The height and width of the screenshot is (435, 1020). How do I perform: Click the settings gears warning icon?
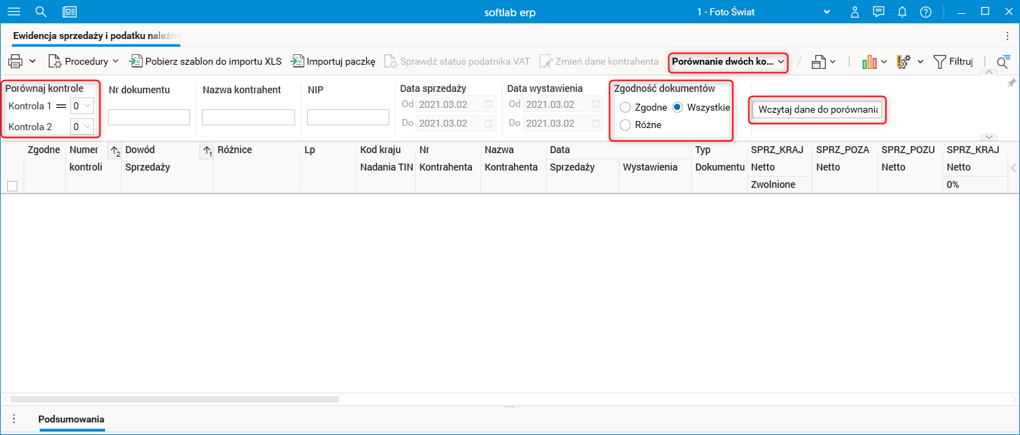click(x=904, y=62)
